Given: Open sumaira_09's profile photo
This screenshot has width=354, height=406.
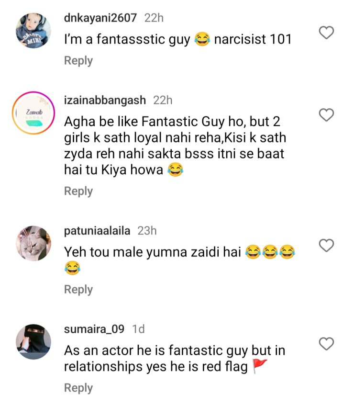Looking at the screenshot, I should 33,341.
